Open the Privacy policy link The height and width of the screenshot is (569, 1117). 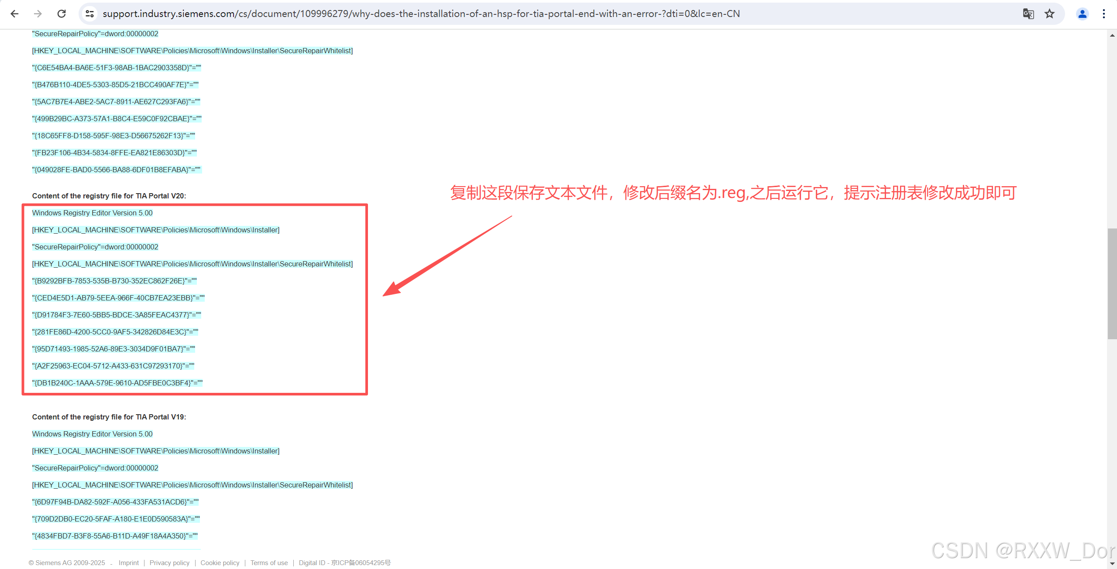coord(169,563)
